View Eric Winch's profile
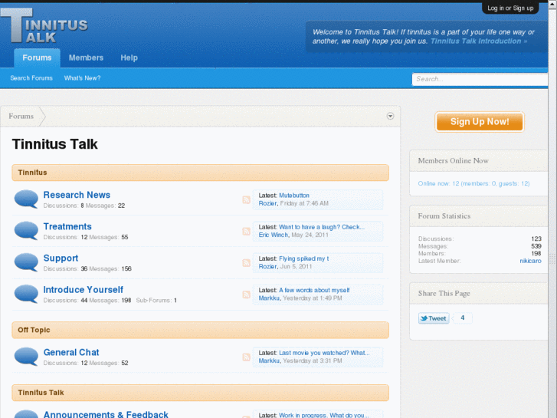The height and width of the screenshot is (418, 557). click(x=274, y=235)
